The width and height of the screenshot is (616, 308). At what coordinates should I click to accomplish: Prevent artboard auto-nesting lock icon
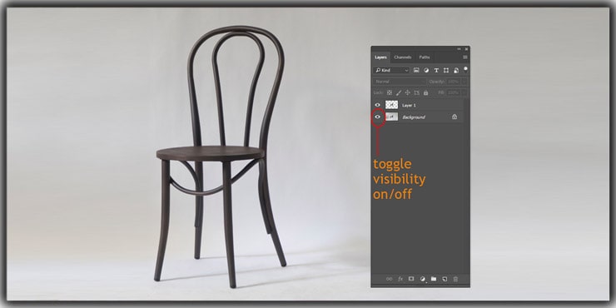416,92
